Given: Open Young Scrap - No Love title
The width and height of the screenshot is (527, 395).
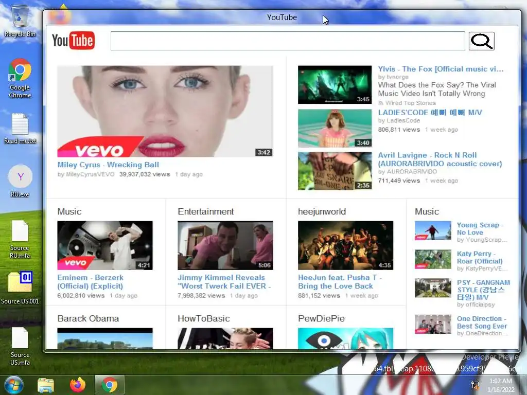Looking at the screenshot, I should 480,229.
